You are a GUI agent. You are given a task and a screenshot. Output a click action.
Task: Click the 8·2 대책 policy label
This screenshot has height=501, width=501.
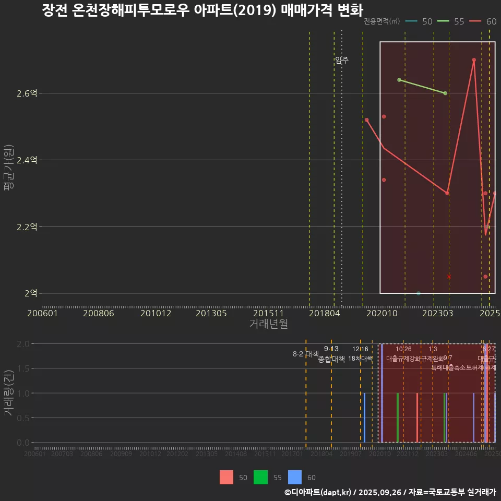click(305, 354)
